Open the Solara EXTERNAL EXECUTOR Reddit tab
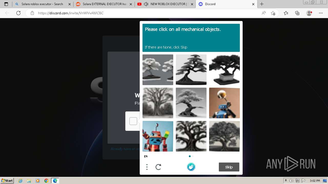328x184 pixels. (104, 4)
